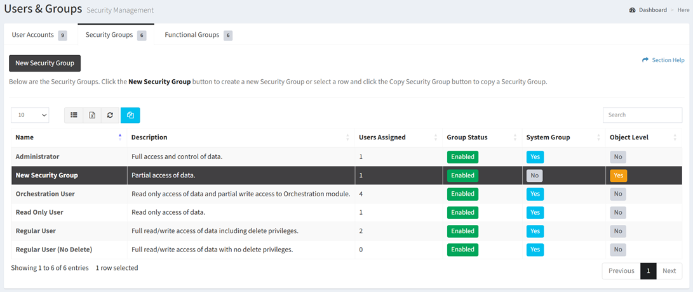This screenshot has width=693, height=292.
Task: Click Read Only User System Group Yes badge
Action: click(x=535, y=213)
